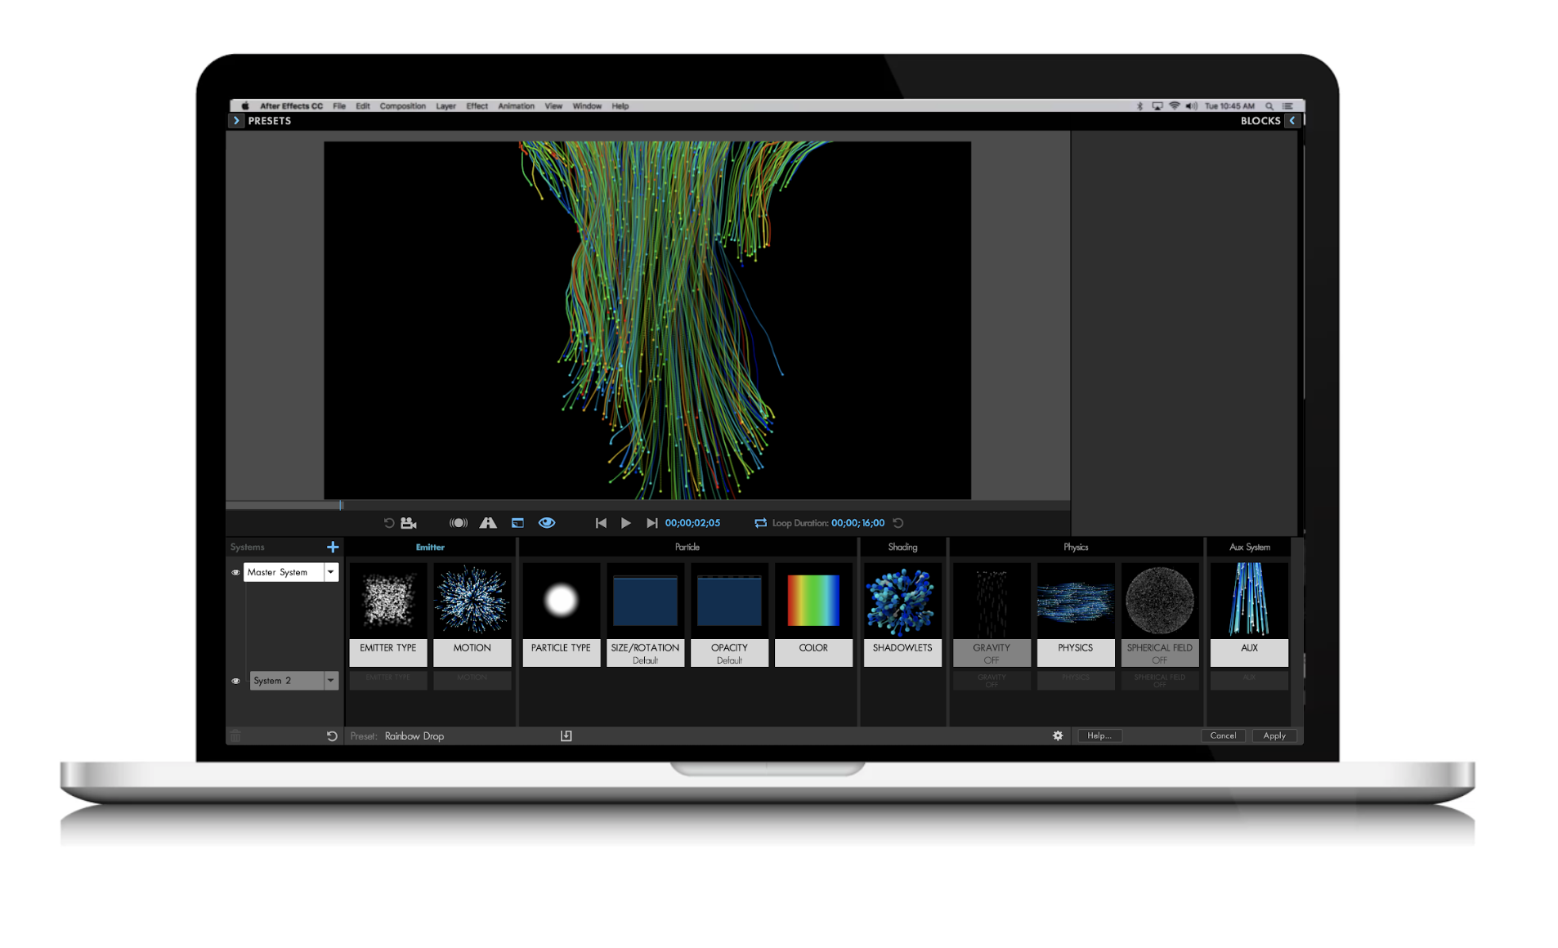The width and height of the screenshot is (1558, 948).
Task: Select the Emitter section header
Action: pos(430,548)
